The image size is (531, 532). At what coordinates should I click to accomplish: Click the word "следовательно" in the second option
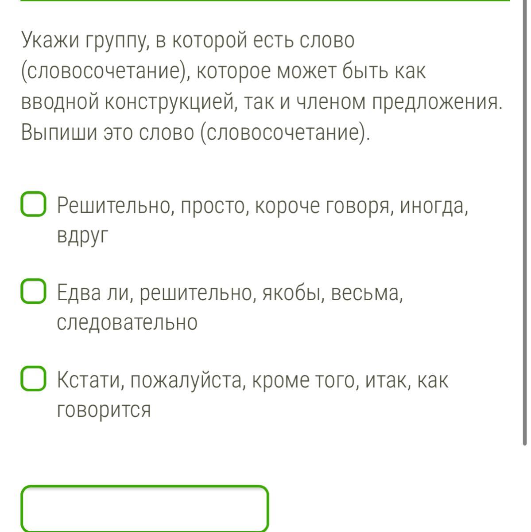127,322
